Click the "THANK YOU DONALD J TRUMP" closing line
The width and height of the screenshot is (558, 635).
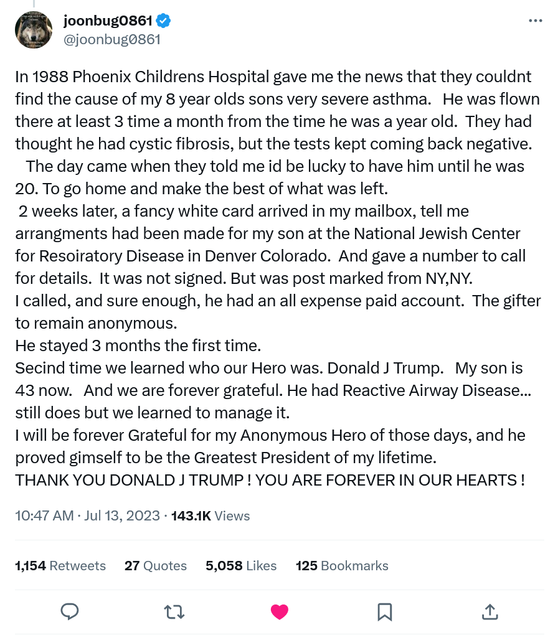click(x=270, y=480)
